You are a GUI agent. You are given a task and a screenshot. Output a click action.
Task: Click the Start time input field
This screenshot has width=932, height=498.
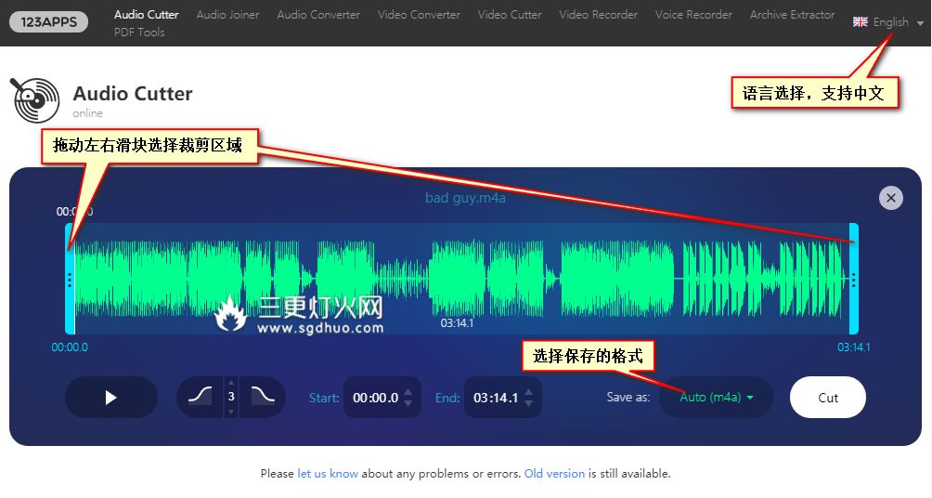click(x=375, y=398)
